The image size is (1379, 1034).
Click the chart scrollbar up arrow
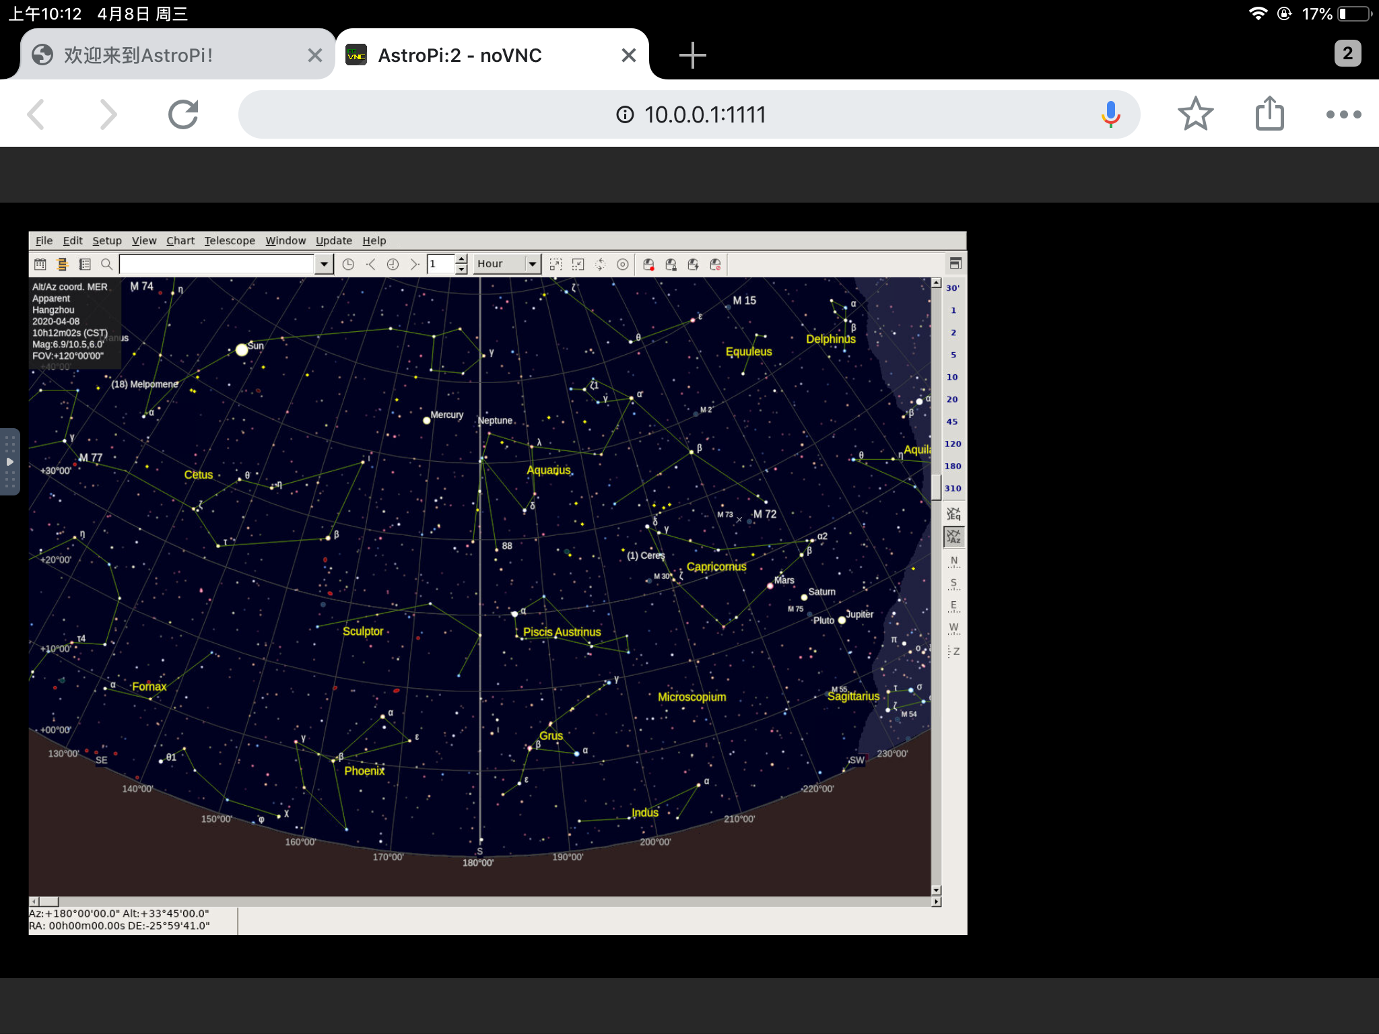tap(936, 283)
